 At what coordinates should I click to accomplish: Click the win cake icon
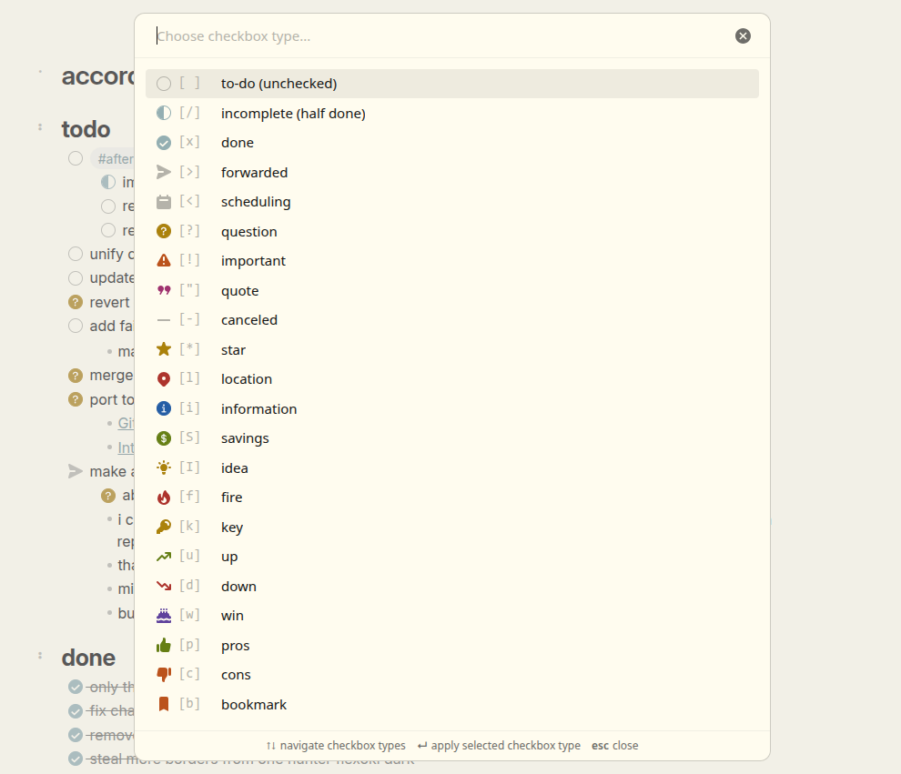tap(164, 616)
